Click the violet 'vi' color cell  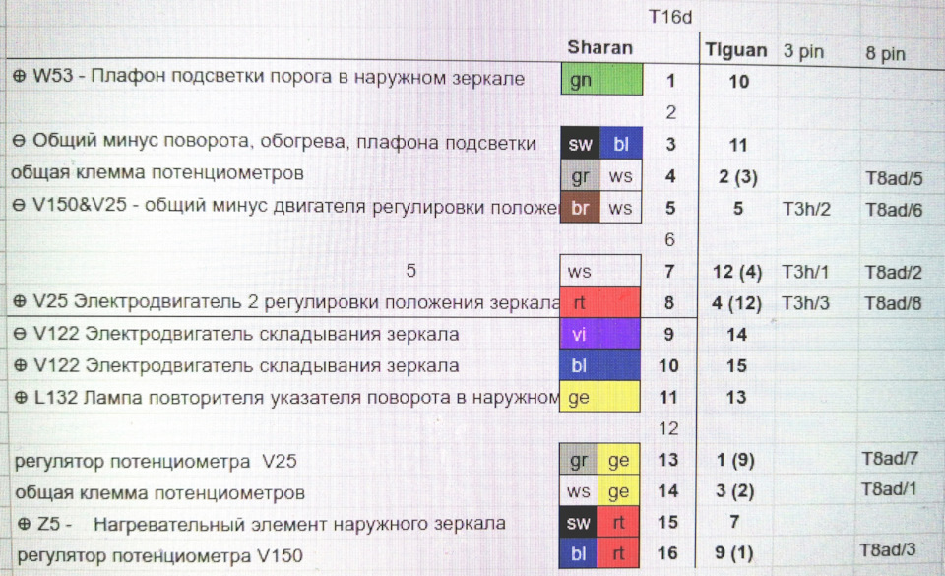[599, 333]
